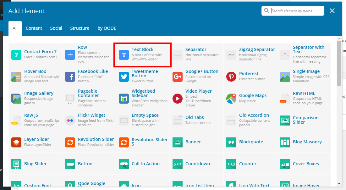Click the Call to Action label

146,164
